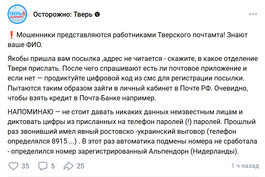The height and width of the screenshot is (177, 265).
Task: Open the post options three-dots menu
Action: 253,15
